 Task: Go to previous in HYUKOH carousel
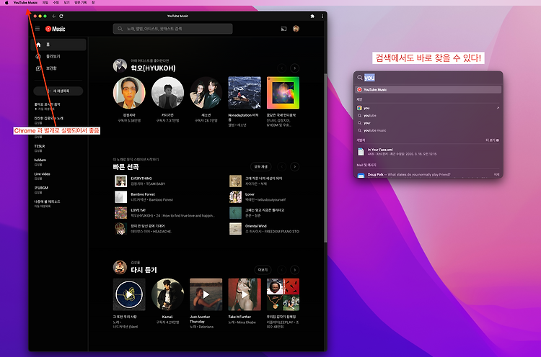click(x=282, y=68)
